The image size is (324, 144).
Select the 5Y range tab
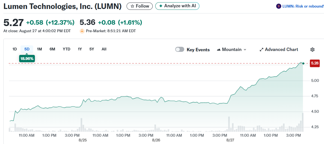coord(92,49)
